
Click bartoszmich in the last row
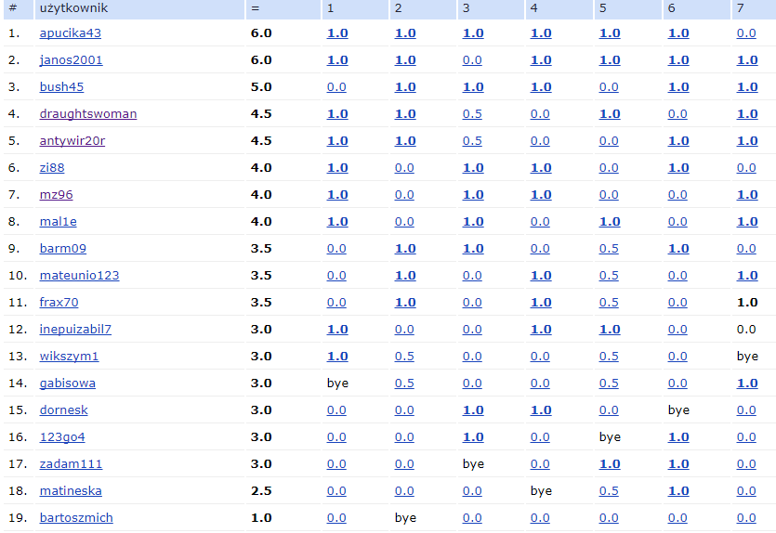pos(76,518)
